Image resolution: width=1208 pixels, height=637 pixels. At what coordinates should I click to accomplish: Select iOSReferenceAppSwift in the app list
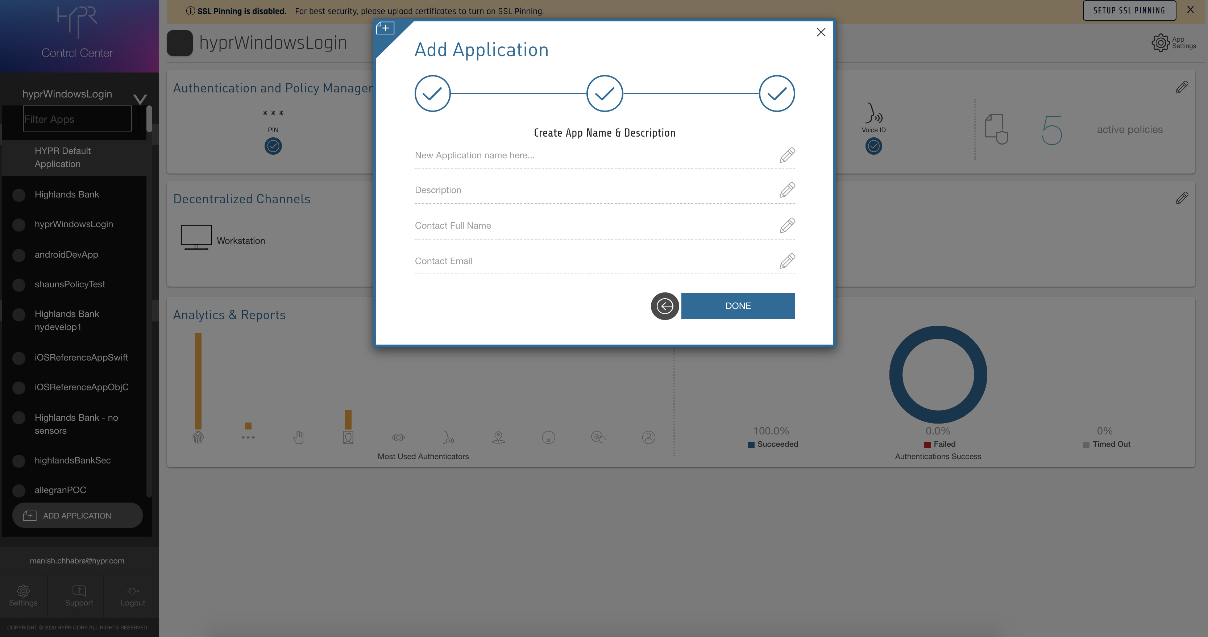tap(81, 357)
